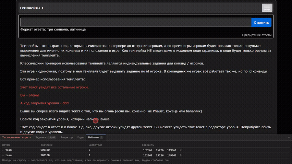Click variant 149661 in first team row
The width and height of the screenshot is (292, 164).
click(x=172, y=150)
